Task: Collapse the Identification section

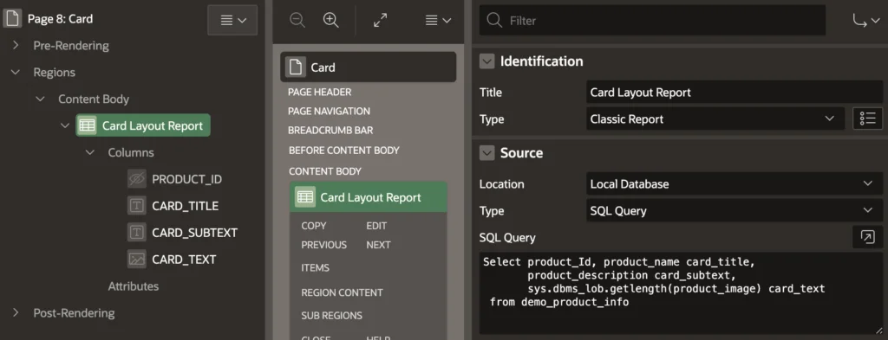Action: coord(487,61)
